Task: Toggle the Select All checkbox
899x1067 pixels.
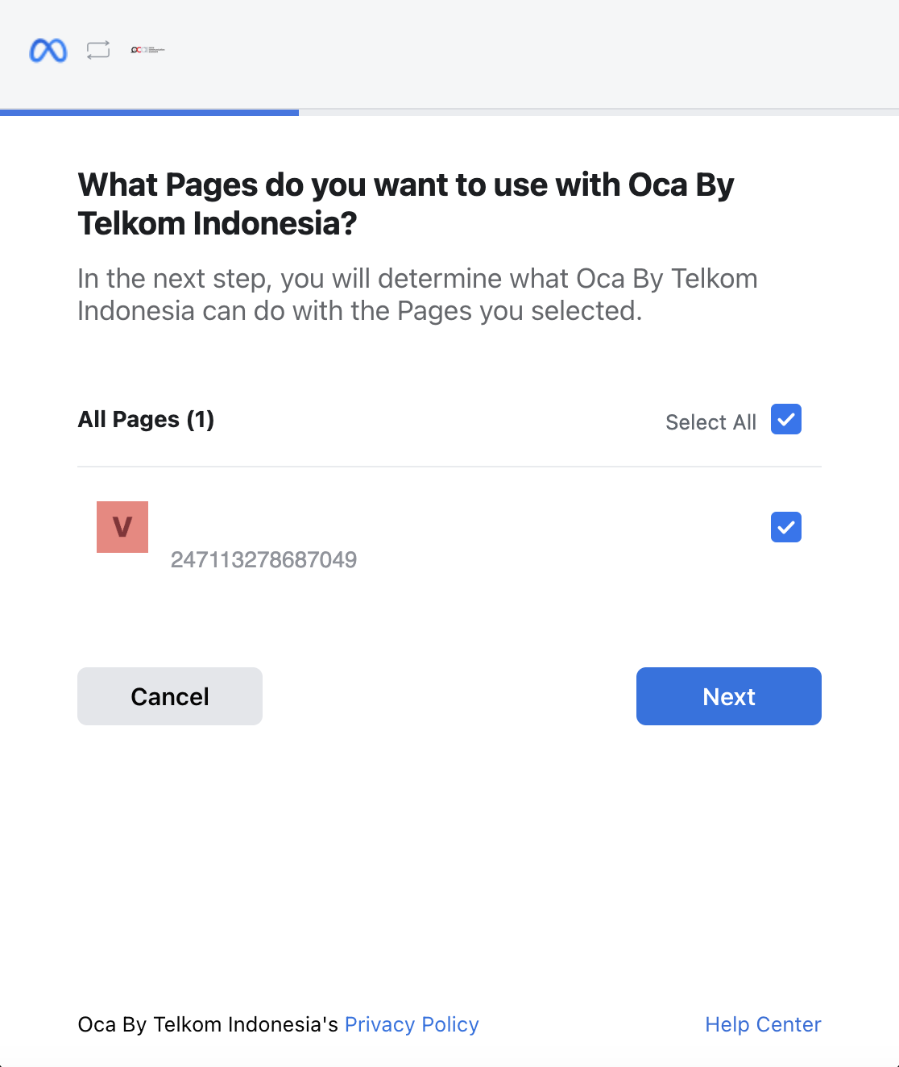Action: click(x=786, y=419)
